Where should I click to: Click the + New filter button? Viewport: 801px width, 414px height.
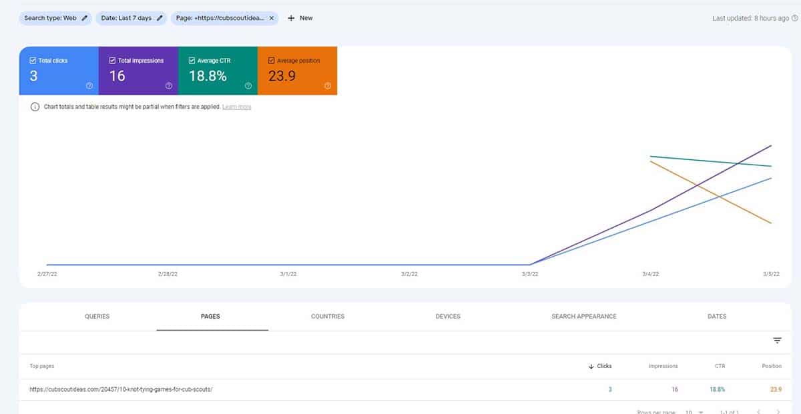pos(299,18)
